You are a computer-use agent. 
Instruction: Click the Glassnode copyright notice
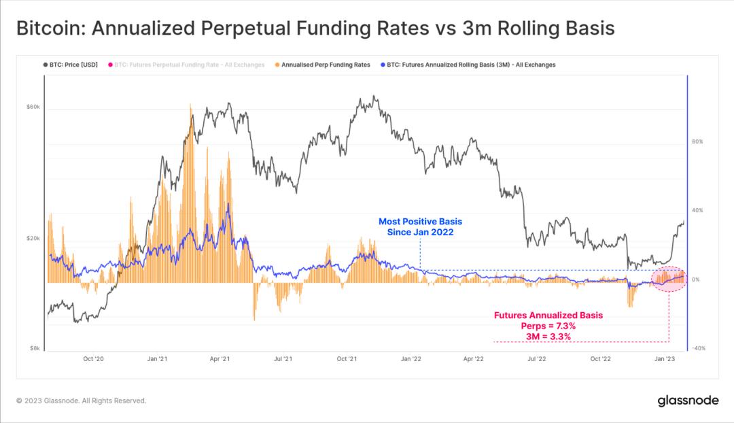click(x=82, y=401)
